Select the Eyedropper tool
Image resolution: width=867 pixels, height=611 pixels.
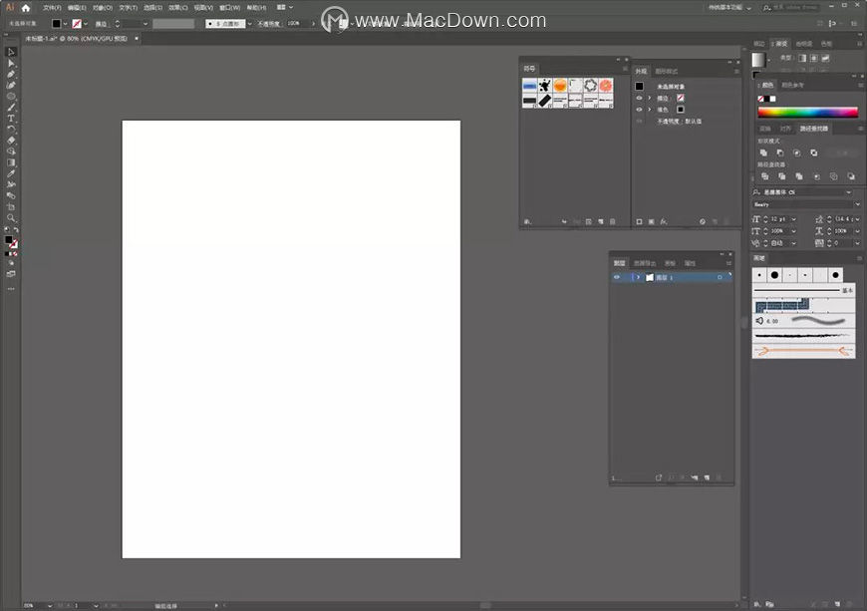click(x=11, y=173)
